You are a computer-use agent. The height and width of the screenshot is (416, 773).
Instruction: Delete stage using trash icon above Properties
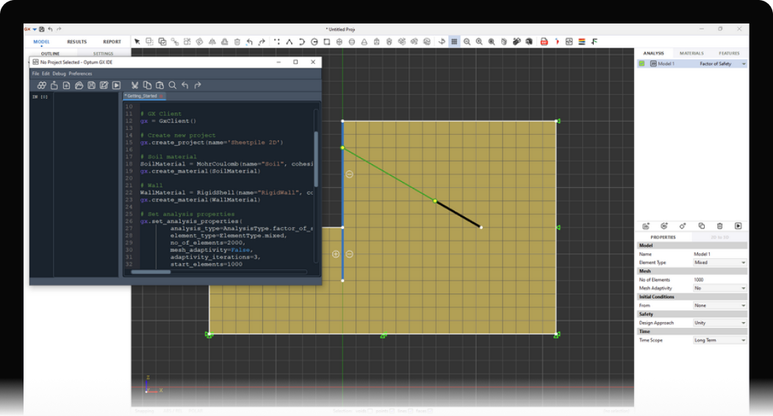(x=720, y=226)
